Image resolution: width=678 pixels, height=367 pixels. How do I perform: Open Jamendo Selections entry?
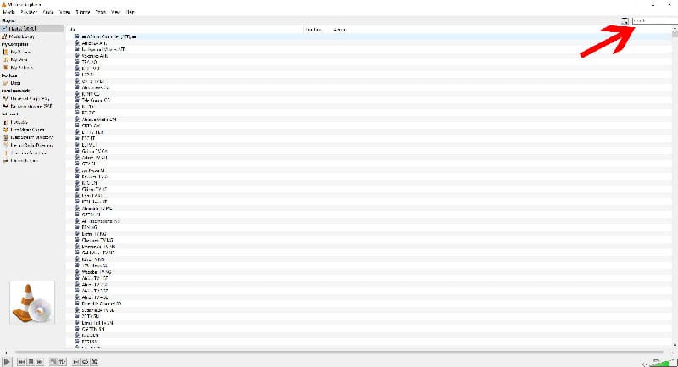pyautogui.click(x=32, y=153)
